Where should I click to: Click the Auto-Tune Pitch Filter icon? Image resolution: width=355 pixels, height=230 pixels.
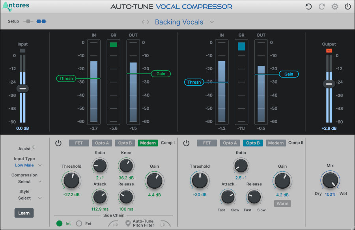coord(127,223)
